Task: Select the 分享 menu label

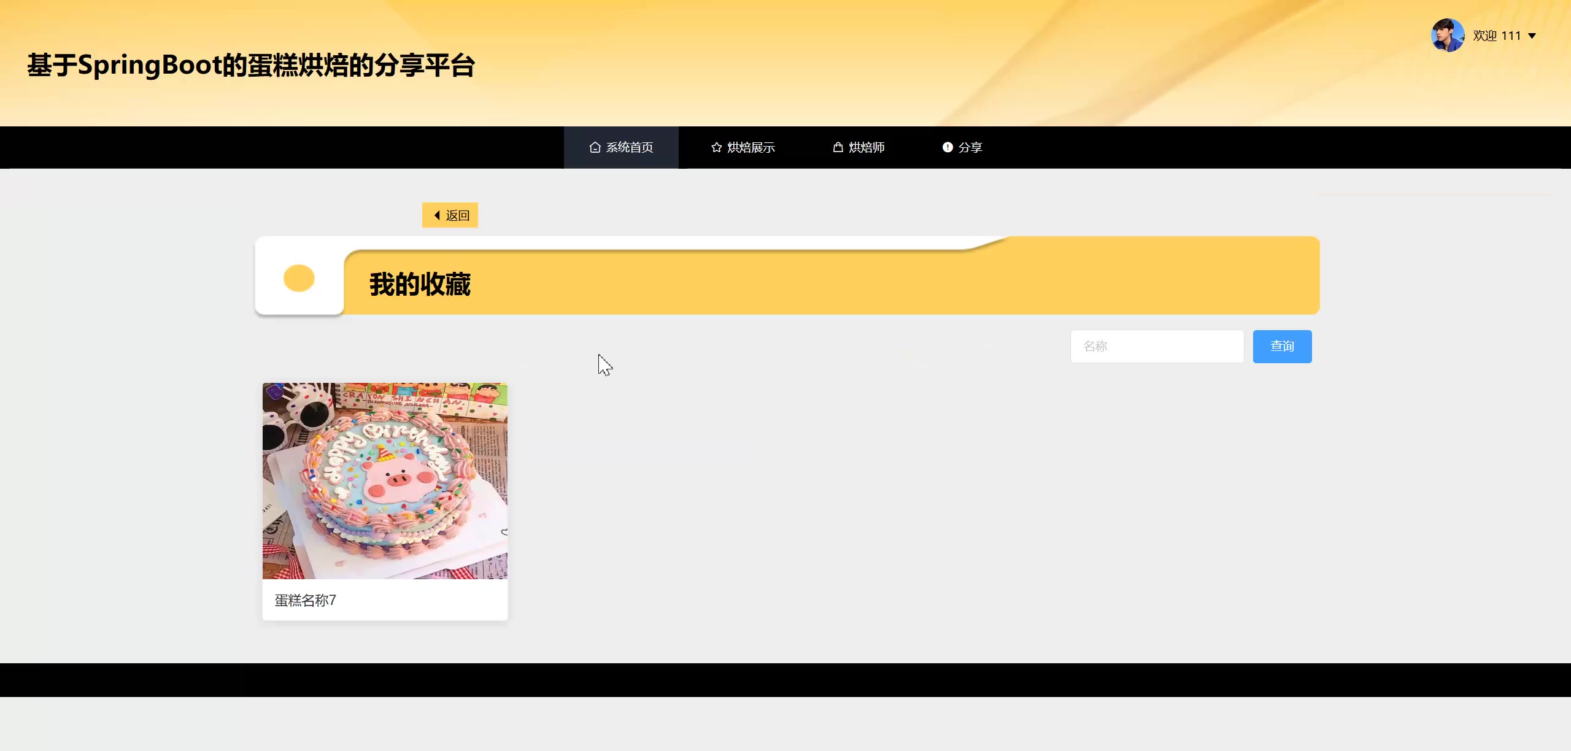Action: [970, 147]
